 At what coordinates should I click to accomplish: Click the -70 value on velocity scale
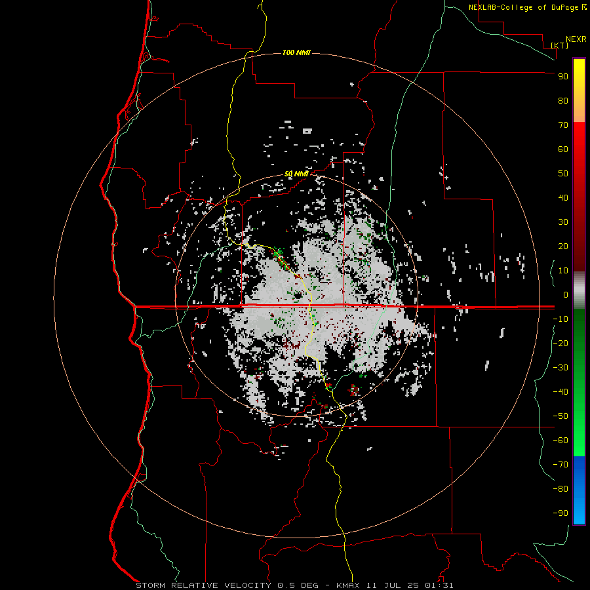pos(560,465)
